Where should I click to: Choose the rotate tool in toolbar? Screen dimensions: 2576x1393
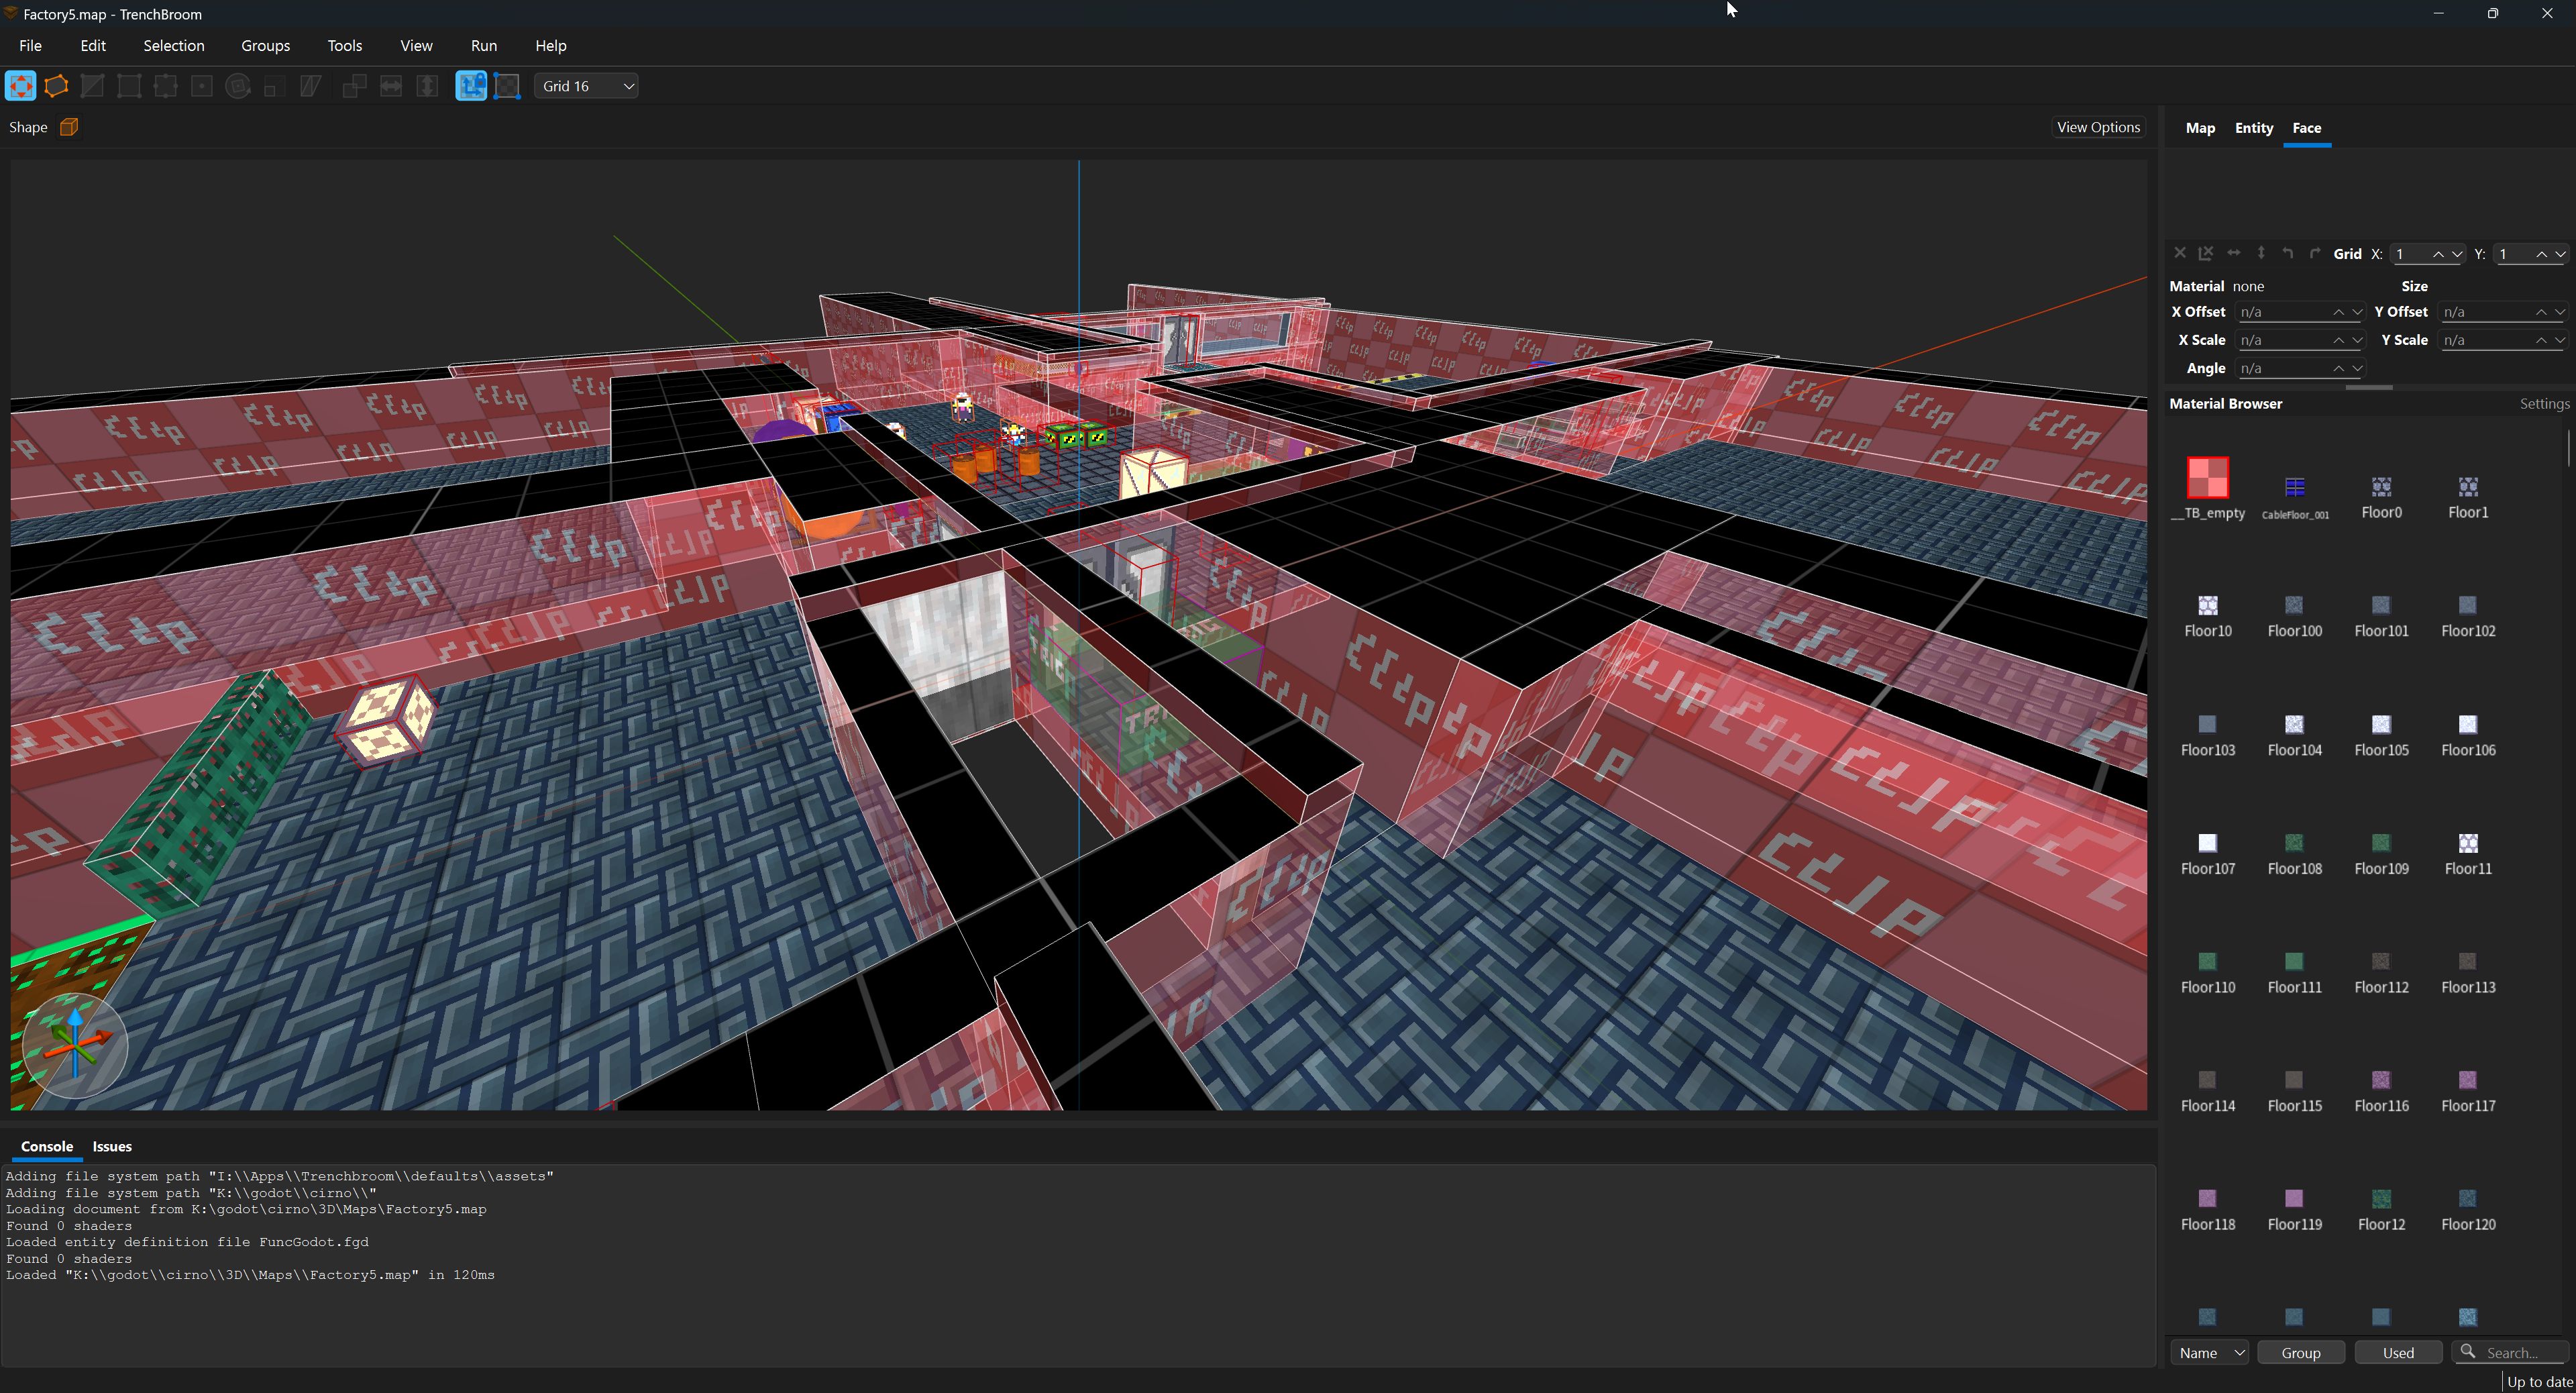point(238,86)
